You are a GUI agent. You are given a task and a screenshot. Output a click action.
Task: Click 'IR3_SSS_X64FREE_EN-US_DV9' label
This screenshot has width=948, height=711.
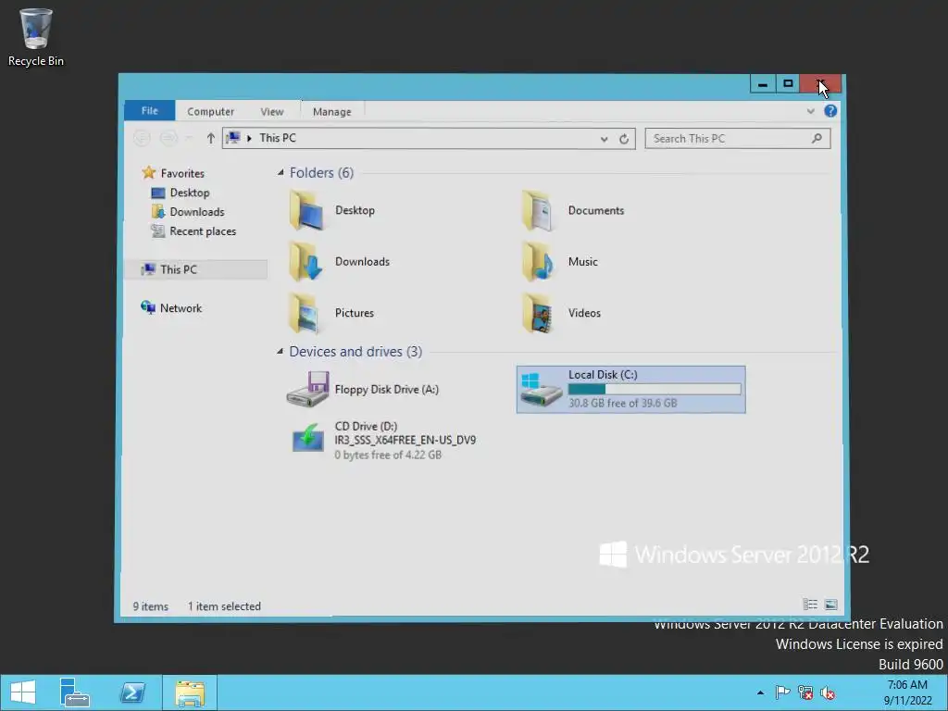point(405,440)
